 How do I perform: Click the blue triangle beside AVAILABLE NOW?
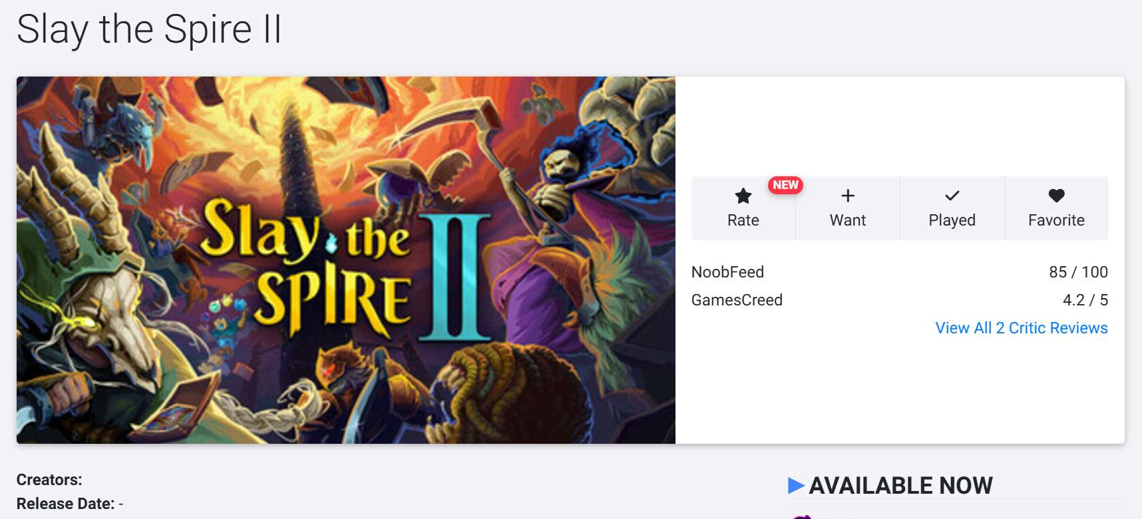tap(796, 485)
